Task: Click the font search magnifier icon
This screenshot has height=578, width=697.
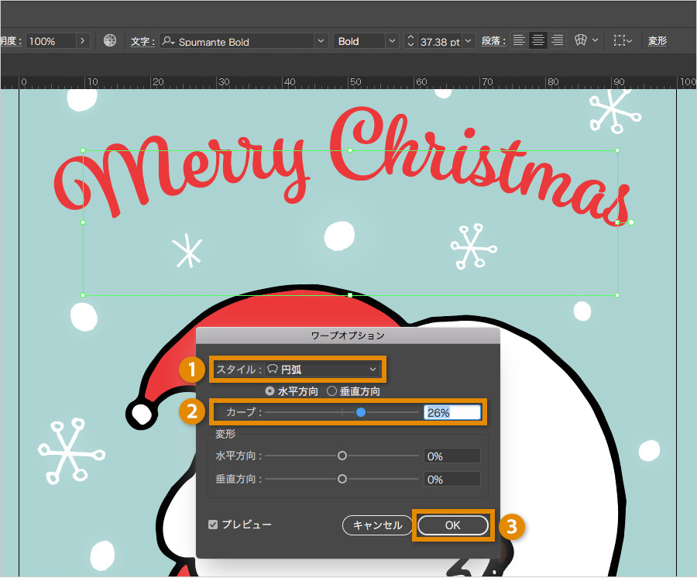Action: point(168,41)
